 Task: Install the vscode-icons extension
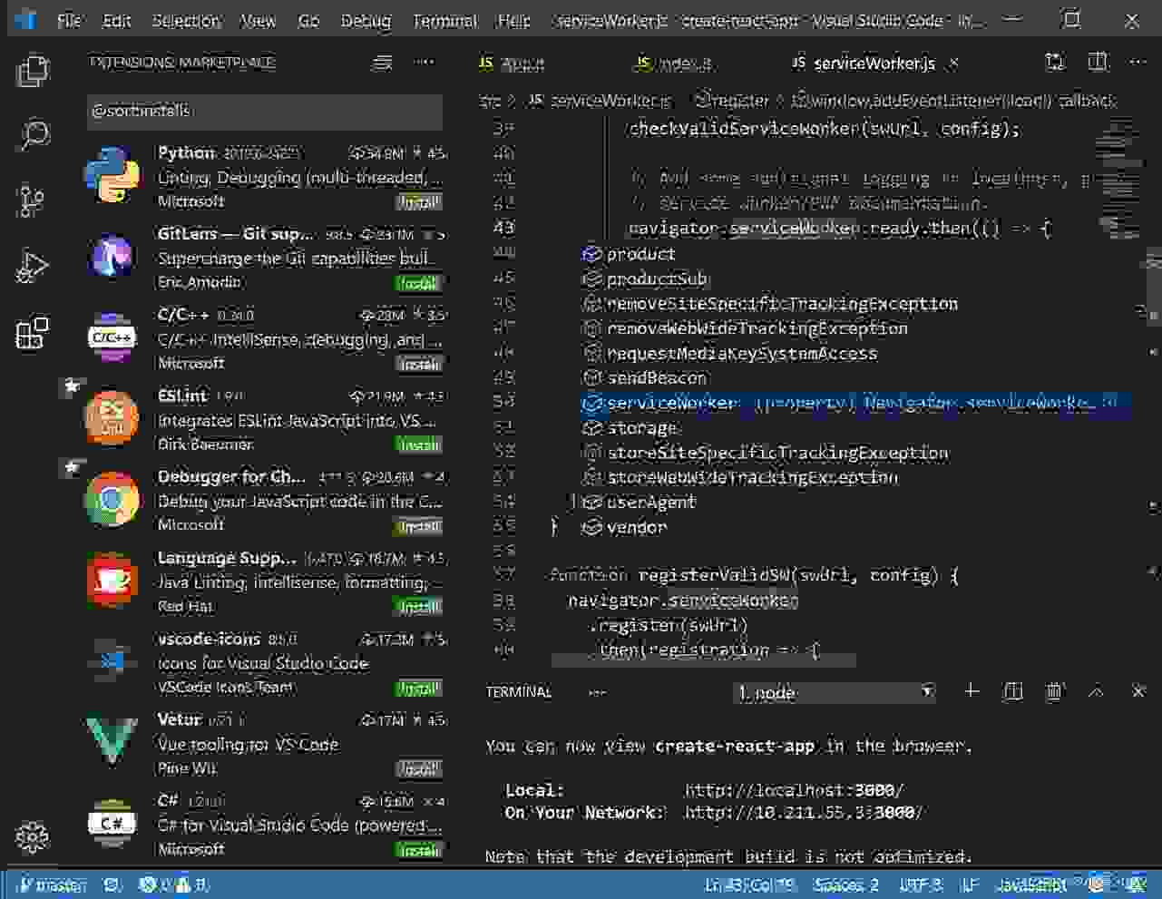(419, 688)
